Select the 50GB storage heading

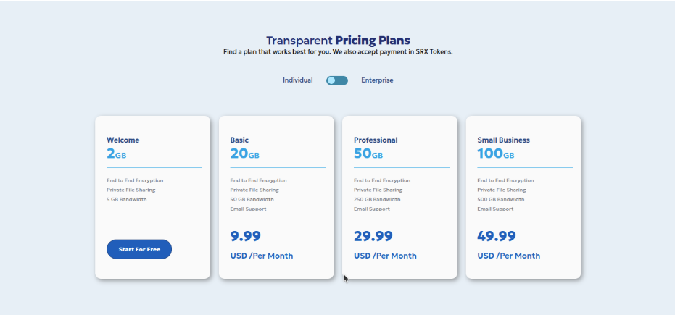(368, 154)
